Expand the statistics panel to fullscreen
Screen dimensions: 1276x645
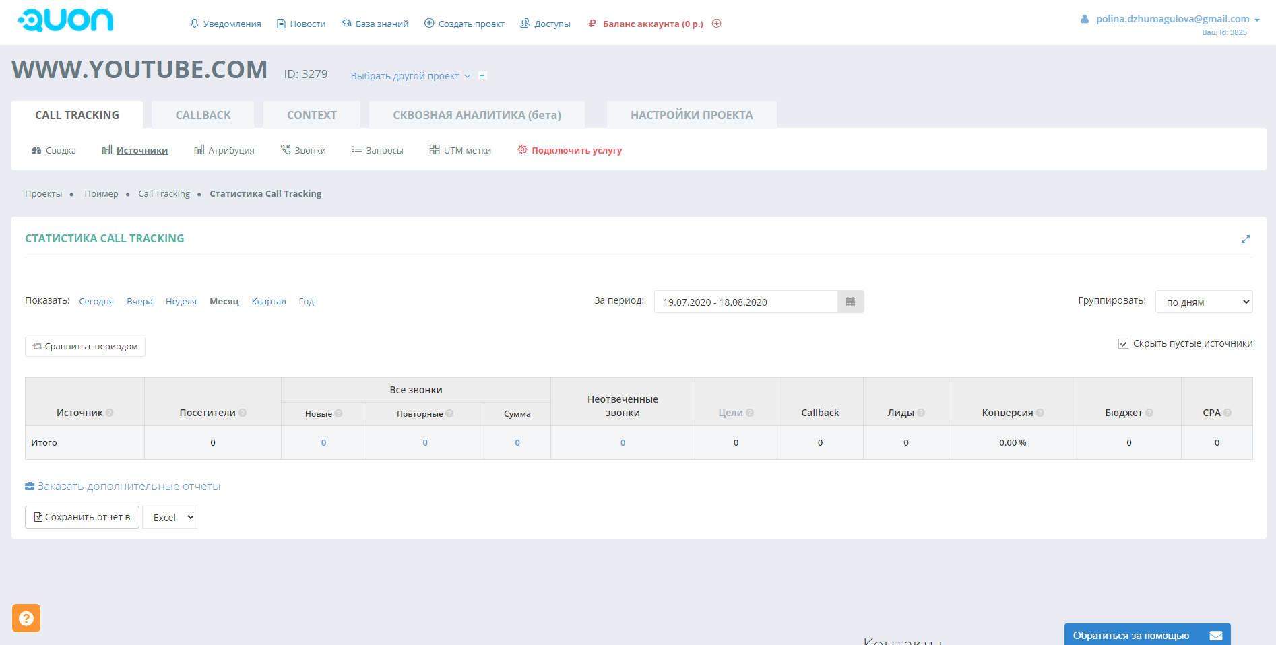coord(1246,239)
